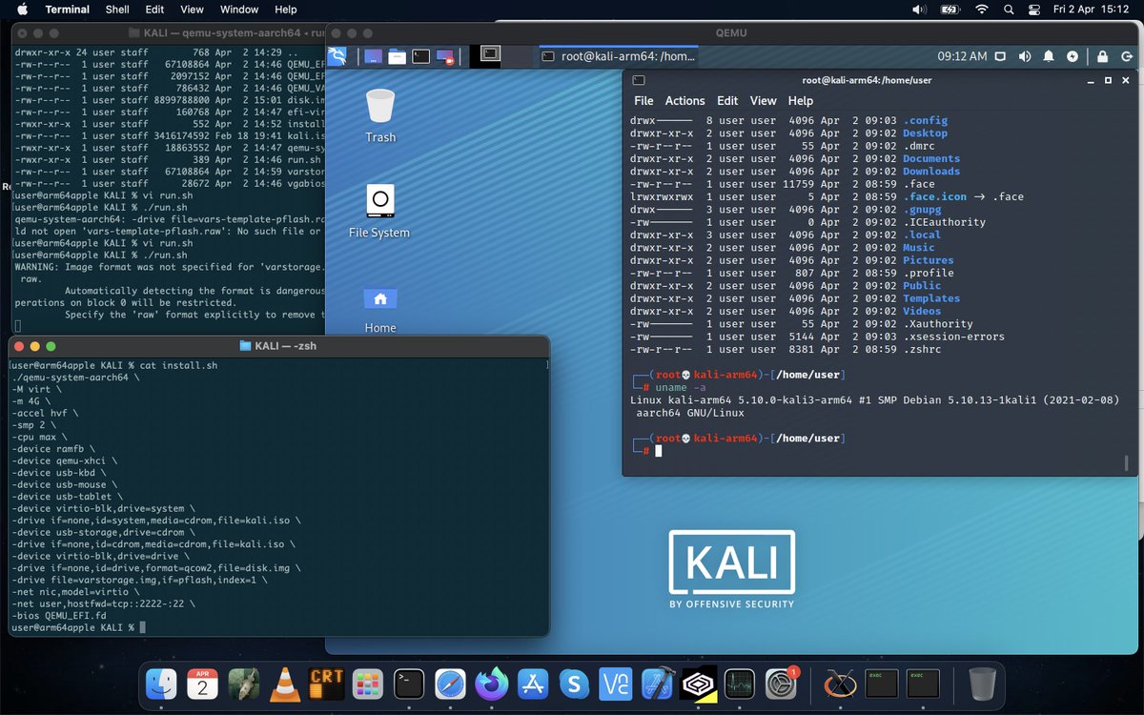Open the Kali dragon applications menu
Image resolution: width=1144 pixels, height=715 pixels.
coord(337,56)
